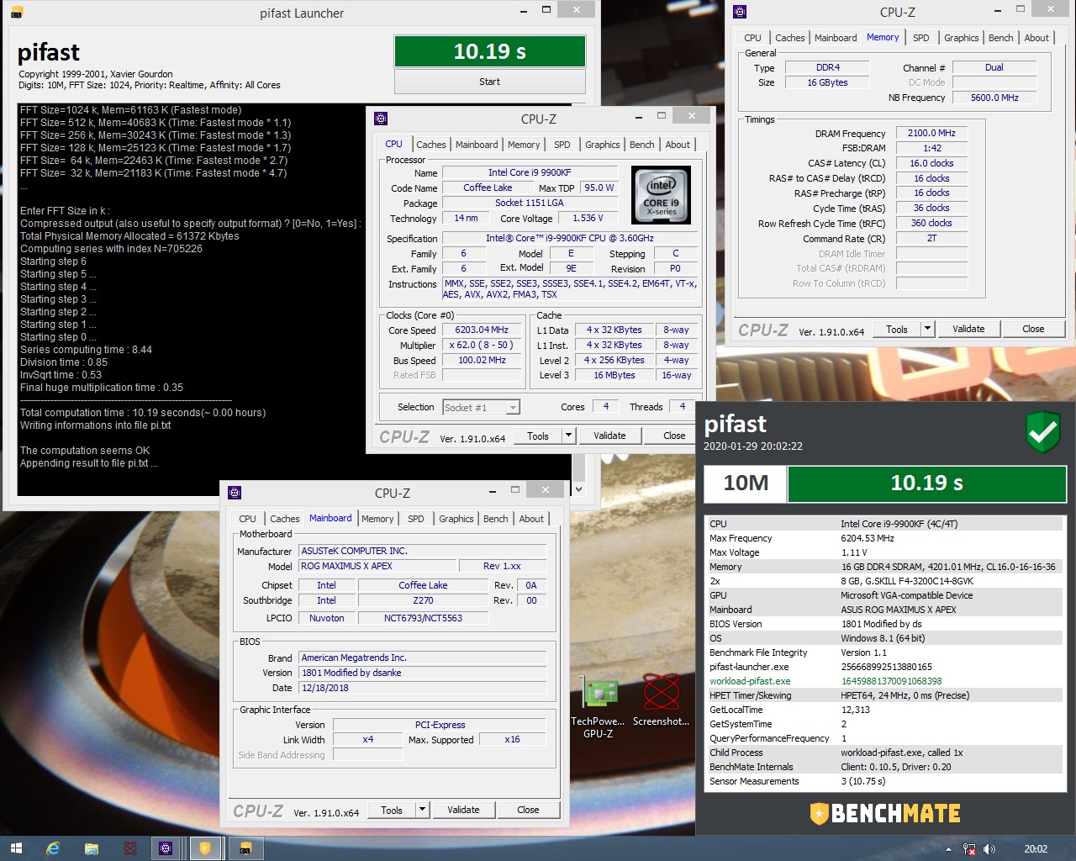
Task: Open About tab in CPU-Z Memory window
Action: pyautogui.click(x=1036, y=38)
